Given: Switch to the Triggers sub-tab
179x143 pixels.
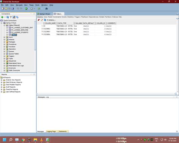Looking at the screenshot, I should (x=77, y=17).
